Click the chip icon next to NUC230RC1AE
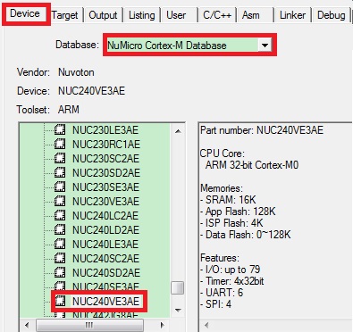 coord(60,145)
